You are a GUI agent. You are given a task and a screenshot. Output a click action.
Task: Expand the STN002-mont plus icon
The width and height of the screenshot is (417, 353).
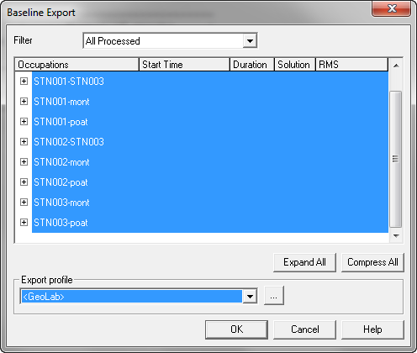pos(24,162)
